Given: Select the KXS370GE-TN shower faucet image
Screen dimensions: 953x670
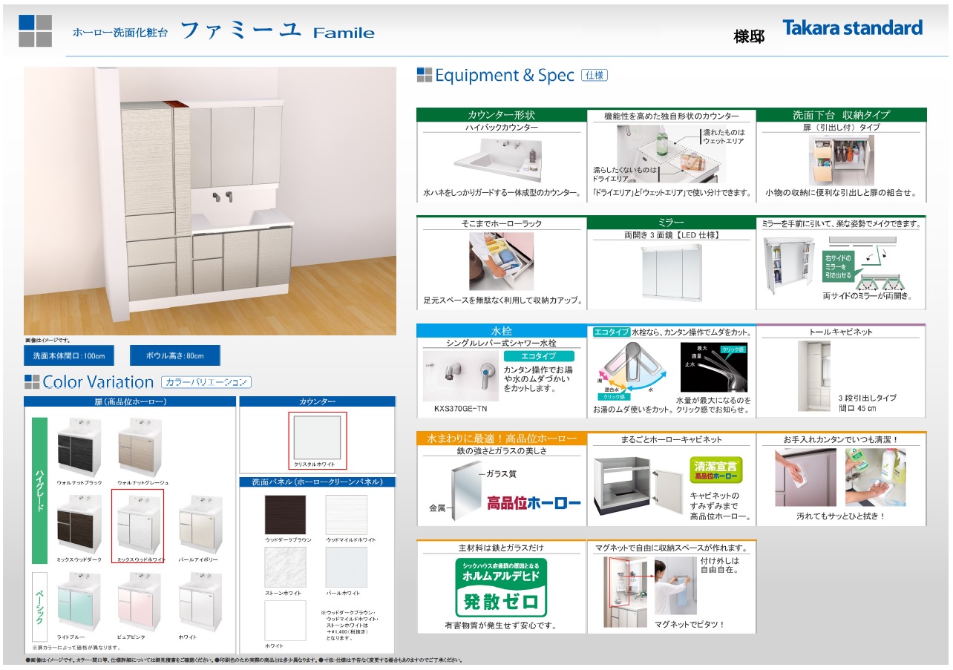Looking at the screenshot, I should coord(460,375).
